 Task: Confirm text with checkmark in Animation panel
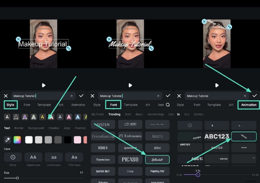tap(254, 96)
